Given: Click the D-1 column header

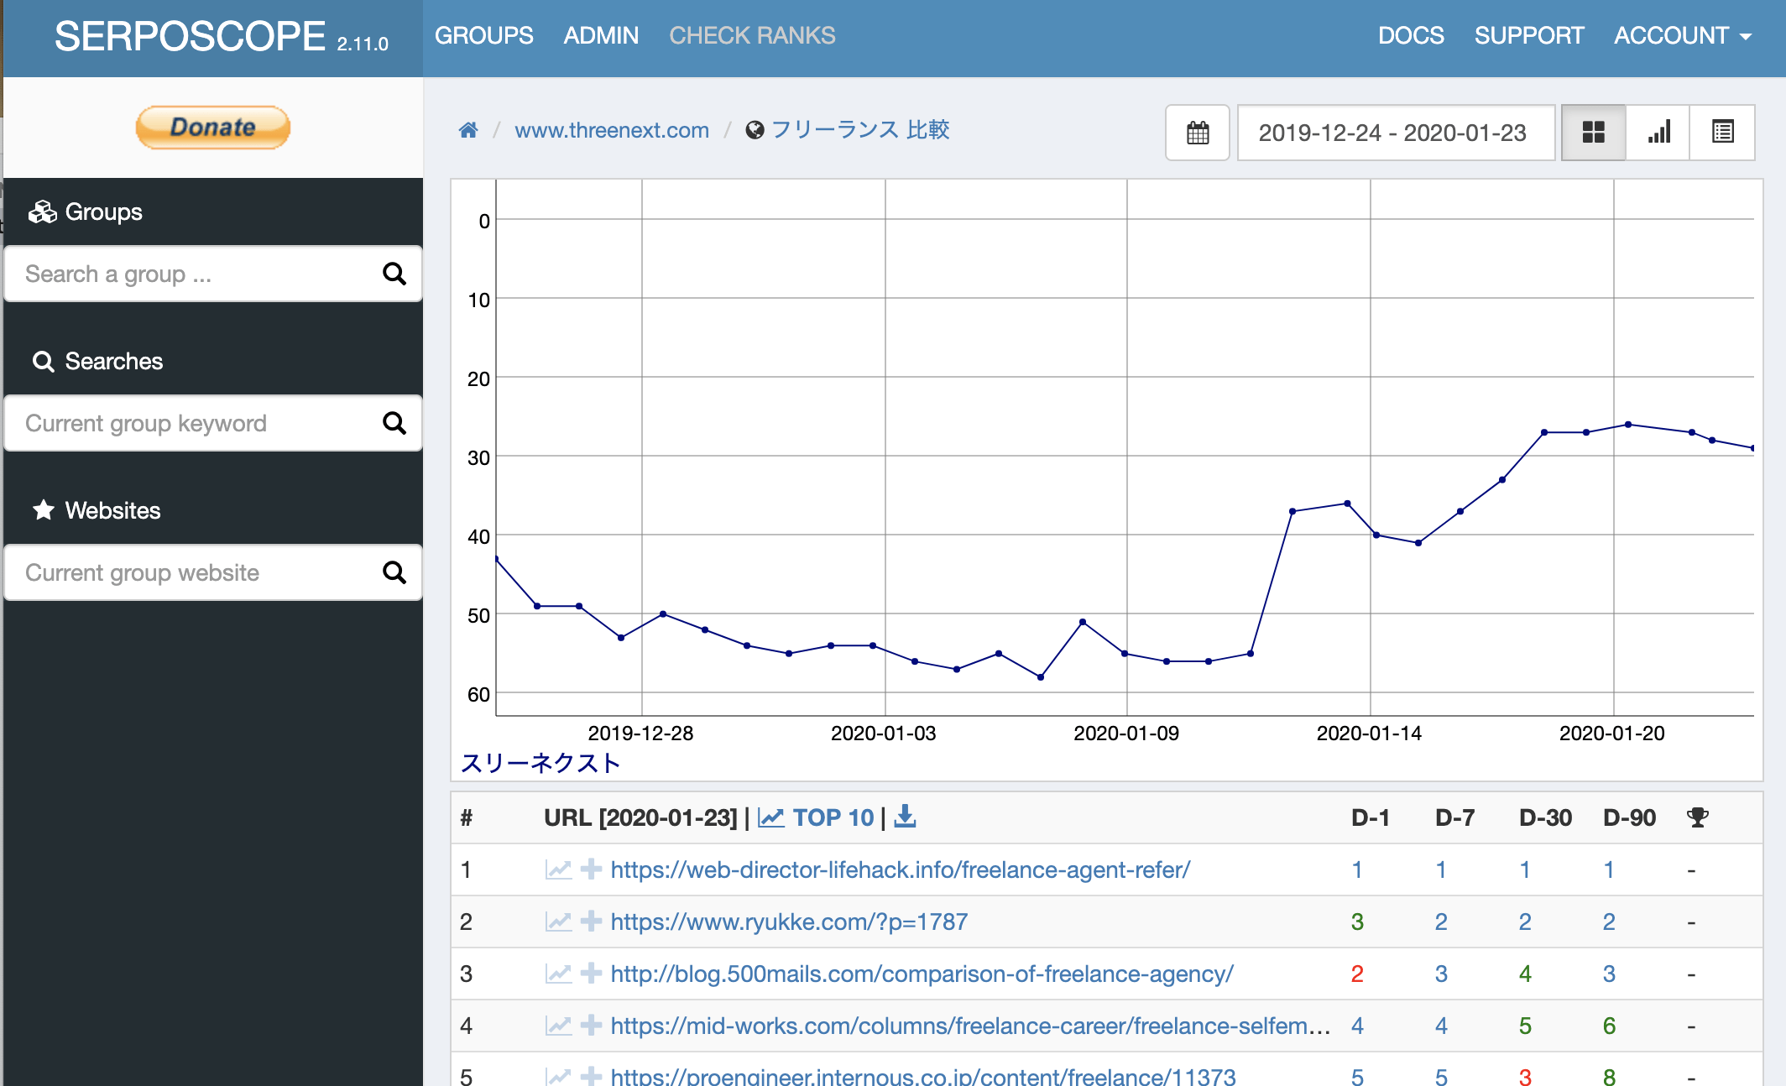Looking at the screenshot, I should (x=1370, y=817).
